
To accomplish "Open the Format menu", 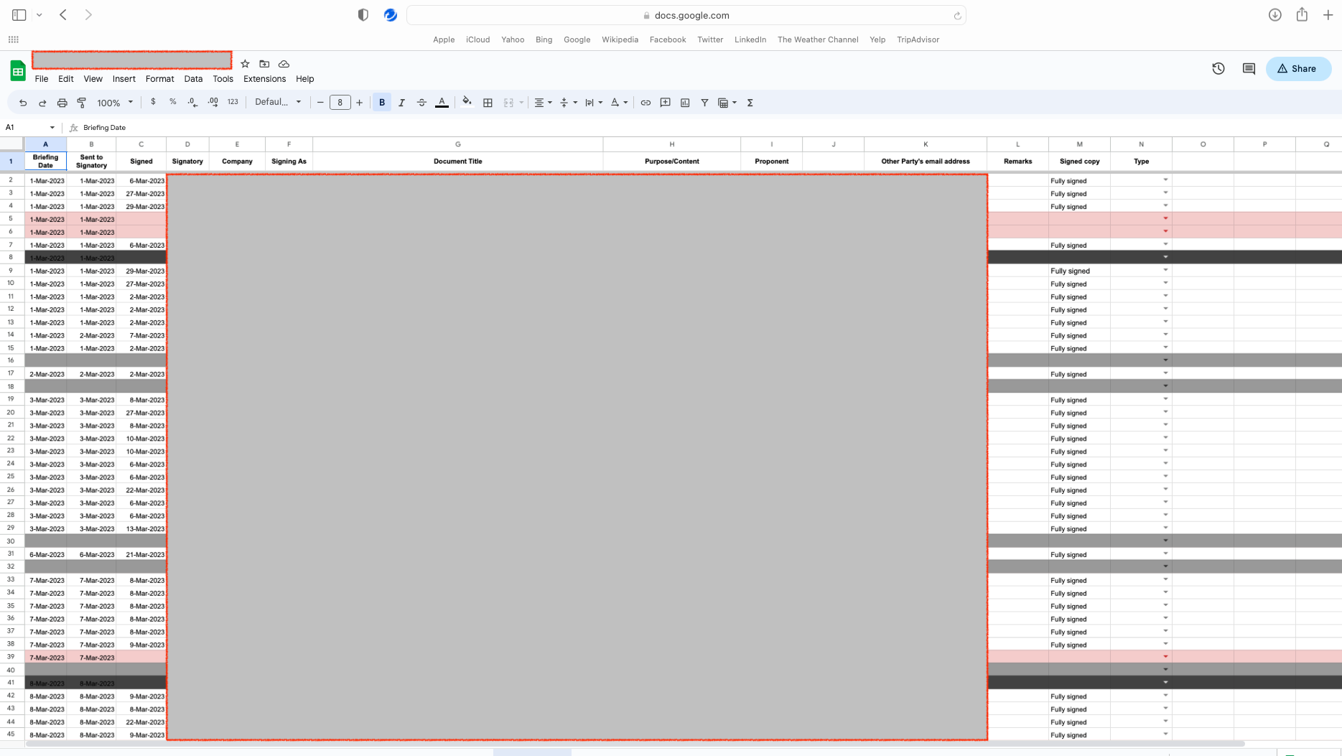I will coord(160,79).
